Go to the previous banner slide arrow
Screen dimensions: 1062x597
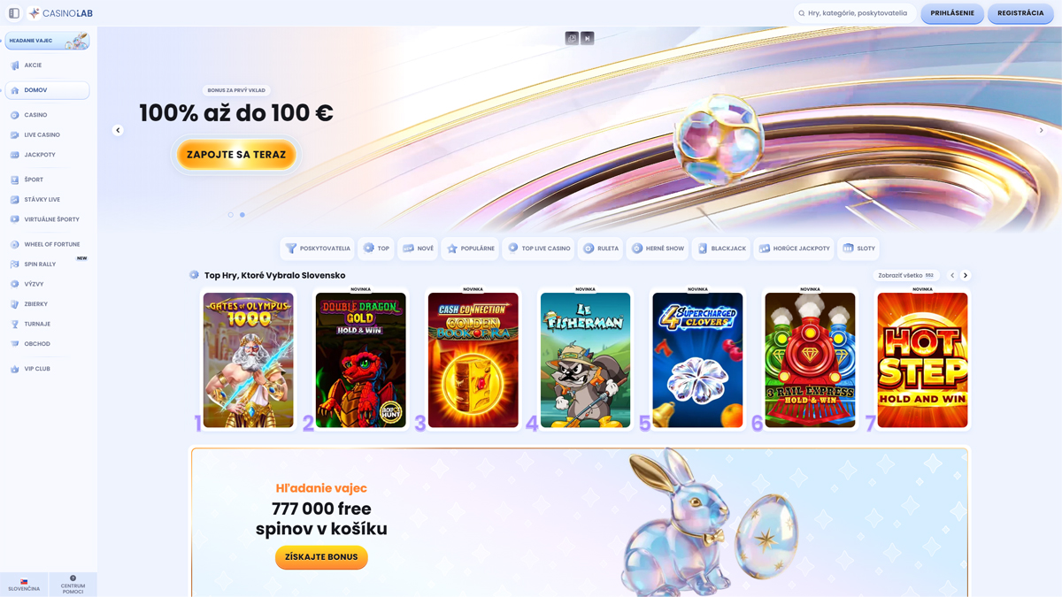pyautogui.click(x=118, y=130)
